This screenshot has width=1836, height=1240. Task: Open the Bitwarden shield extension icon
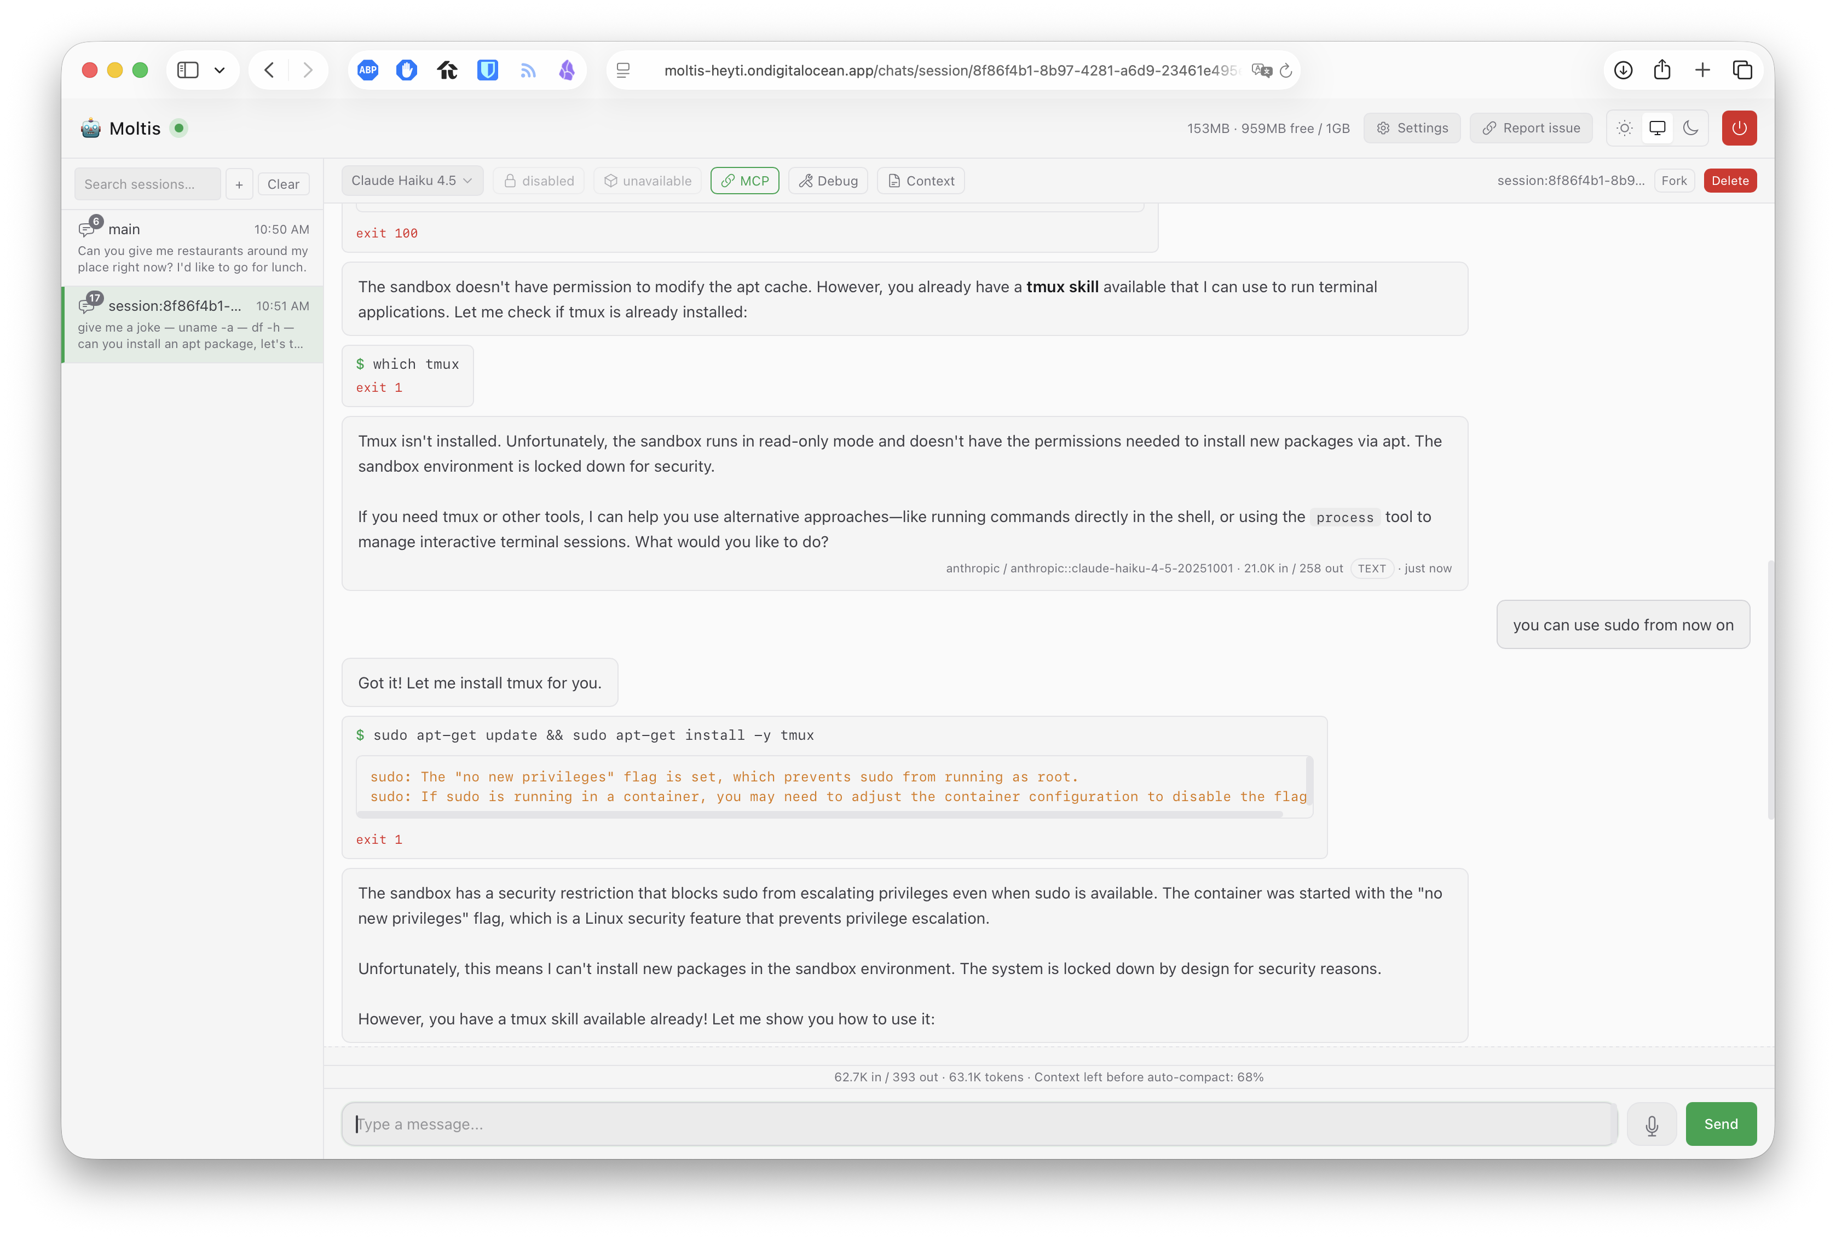(x=487, y=70)
